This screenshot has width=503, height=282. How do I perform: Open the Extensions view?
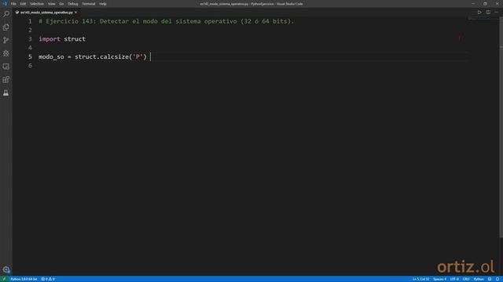click(6, 80)
